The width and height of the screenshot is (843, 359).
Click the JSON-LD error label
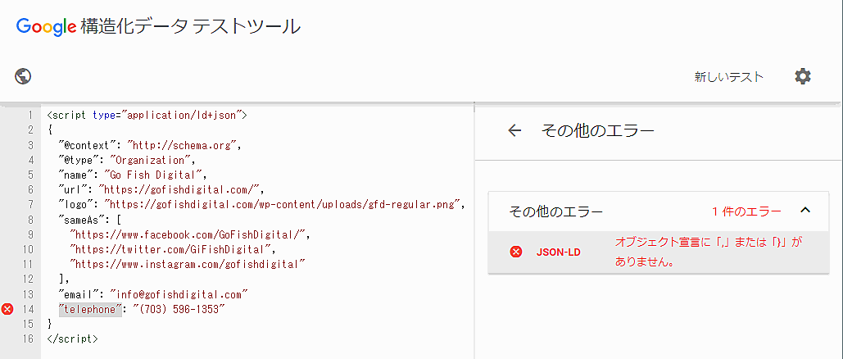[558, 252]
